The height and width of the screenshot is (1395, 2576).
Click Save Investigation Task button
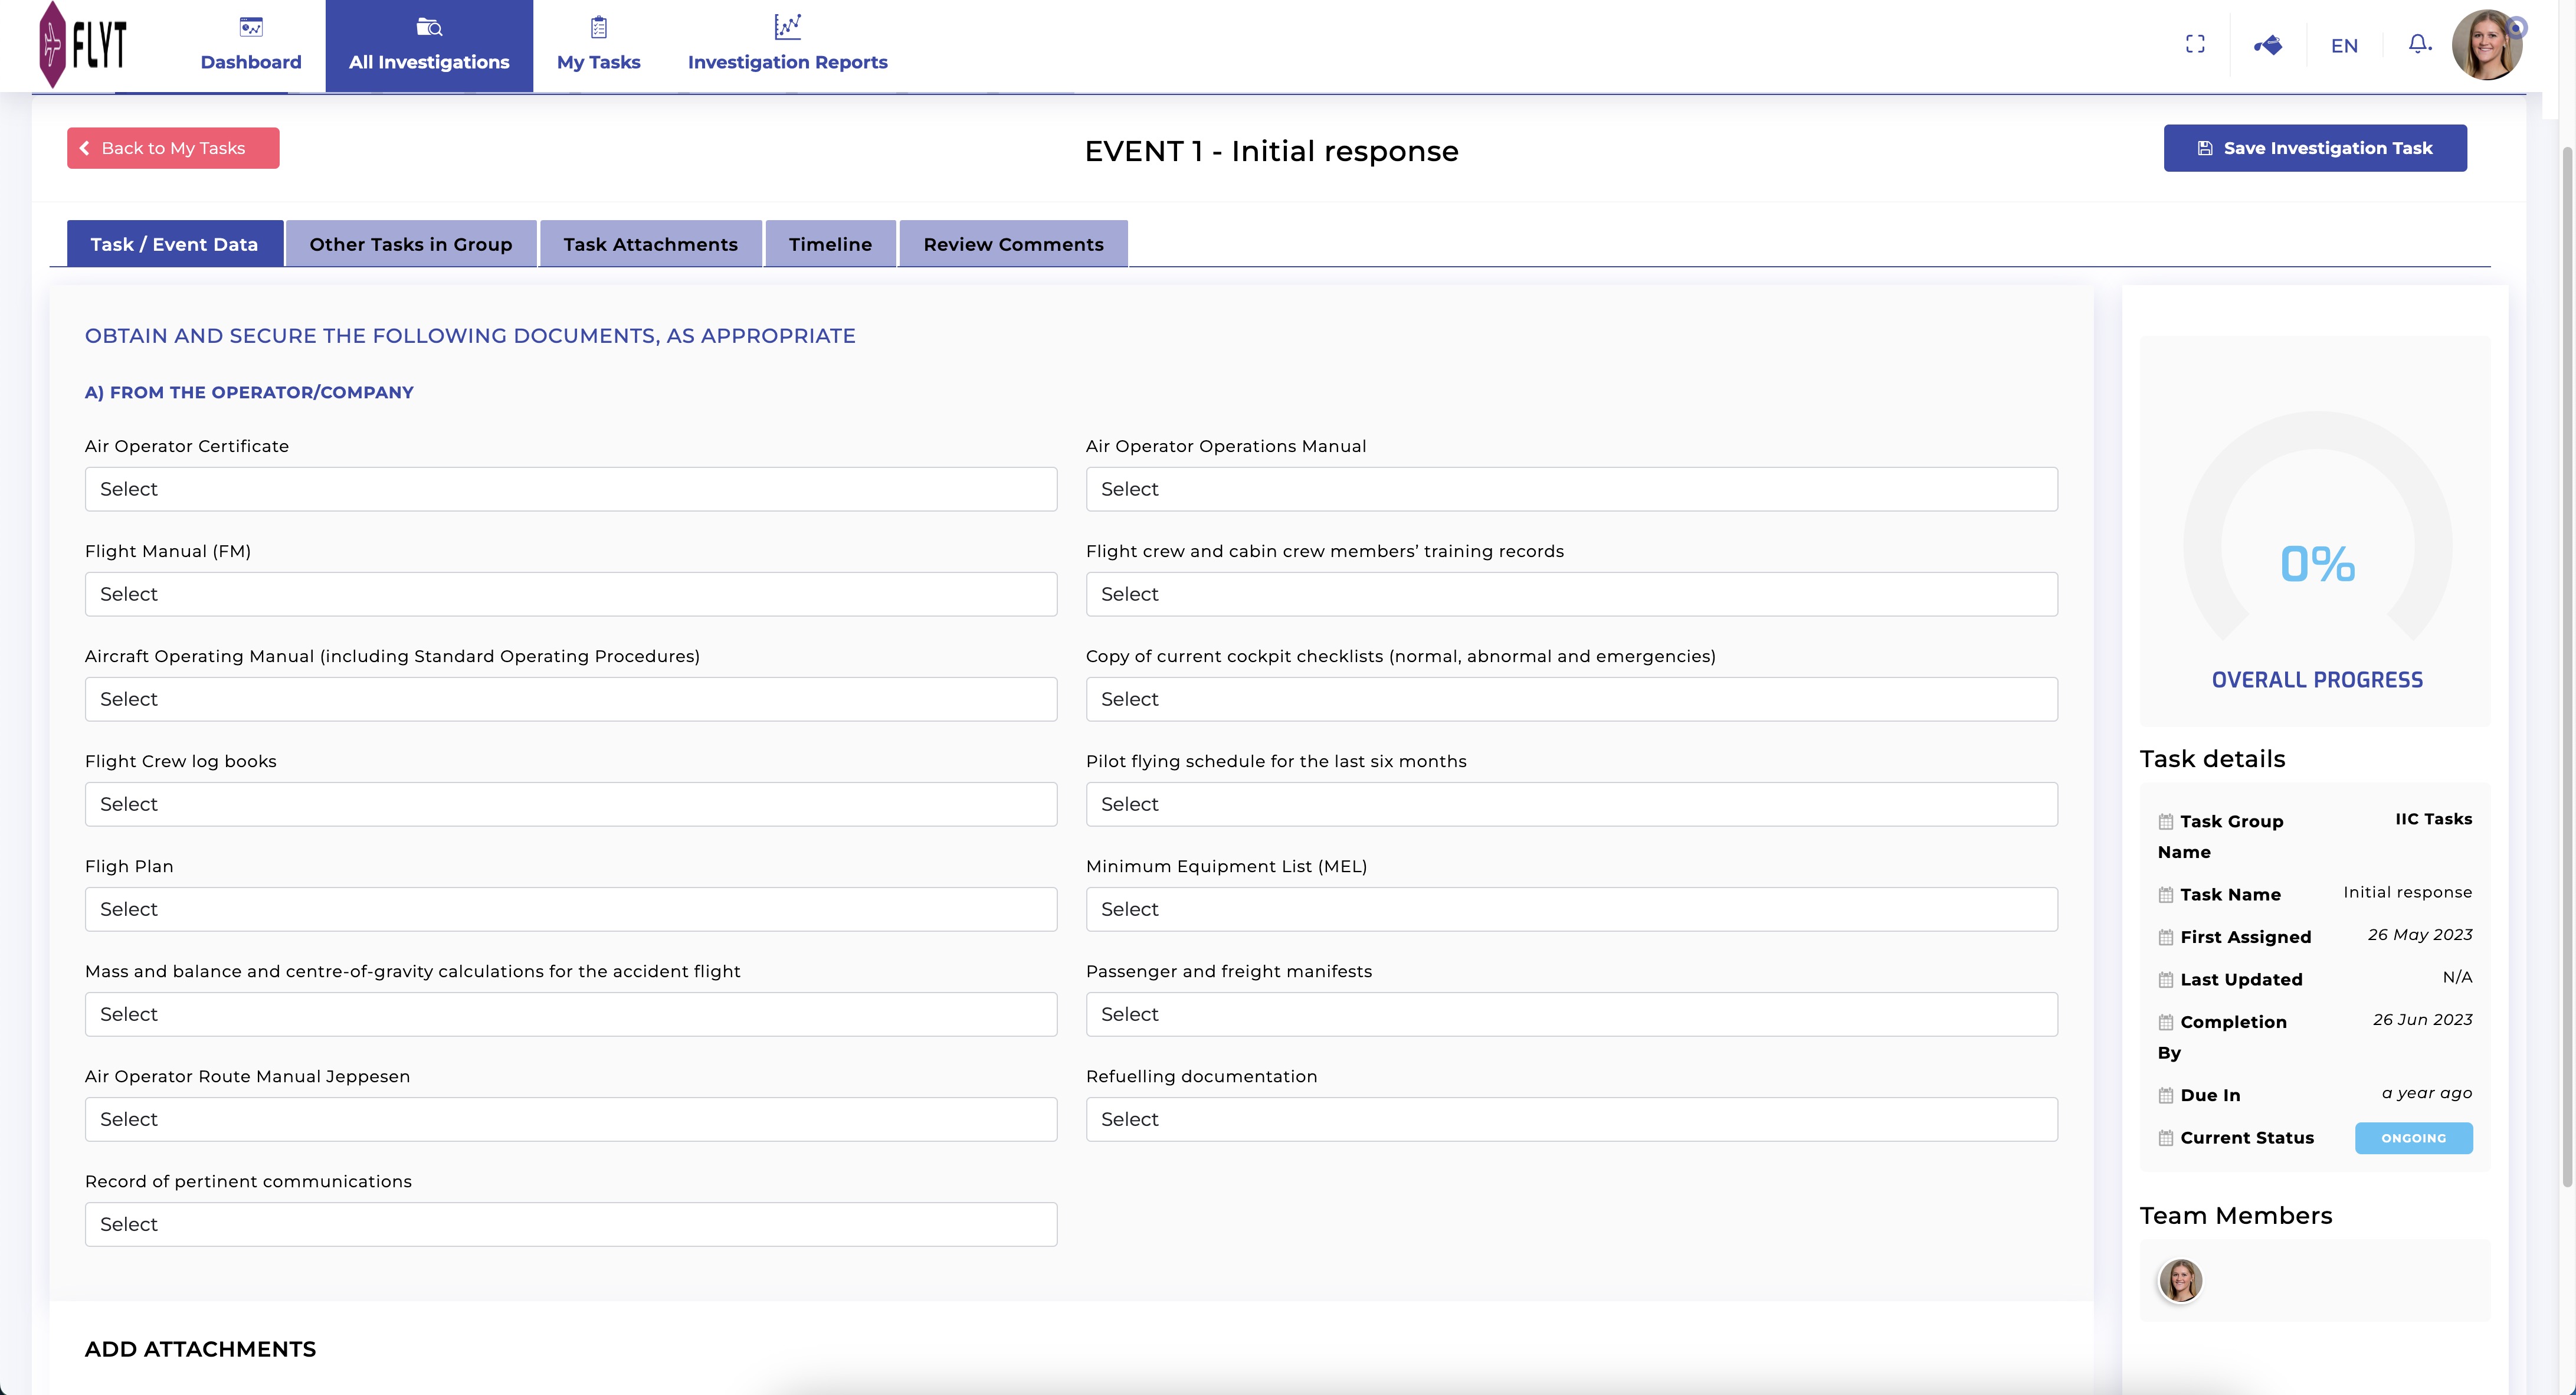pos(2314,148)
